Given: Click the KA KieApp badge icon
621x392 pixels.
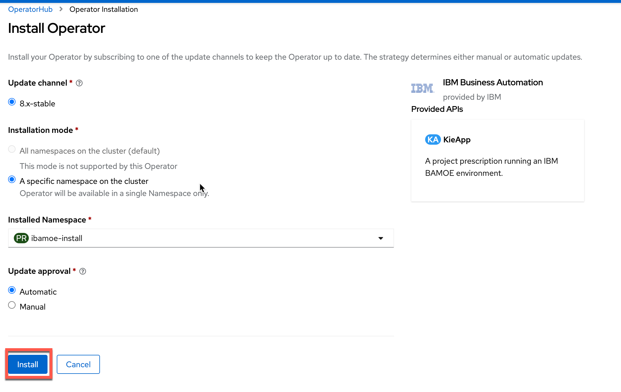Looking at the screenshot, I should tap(433, 140).
